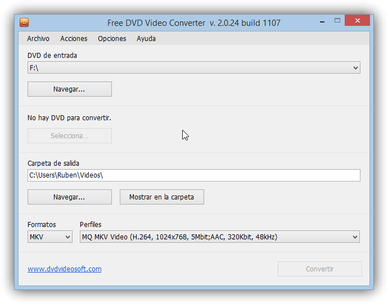388x304 pixels.
Task: Click the Selecciona button
Action: pos(70,135)
